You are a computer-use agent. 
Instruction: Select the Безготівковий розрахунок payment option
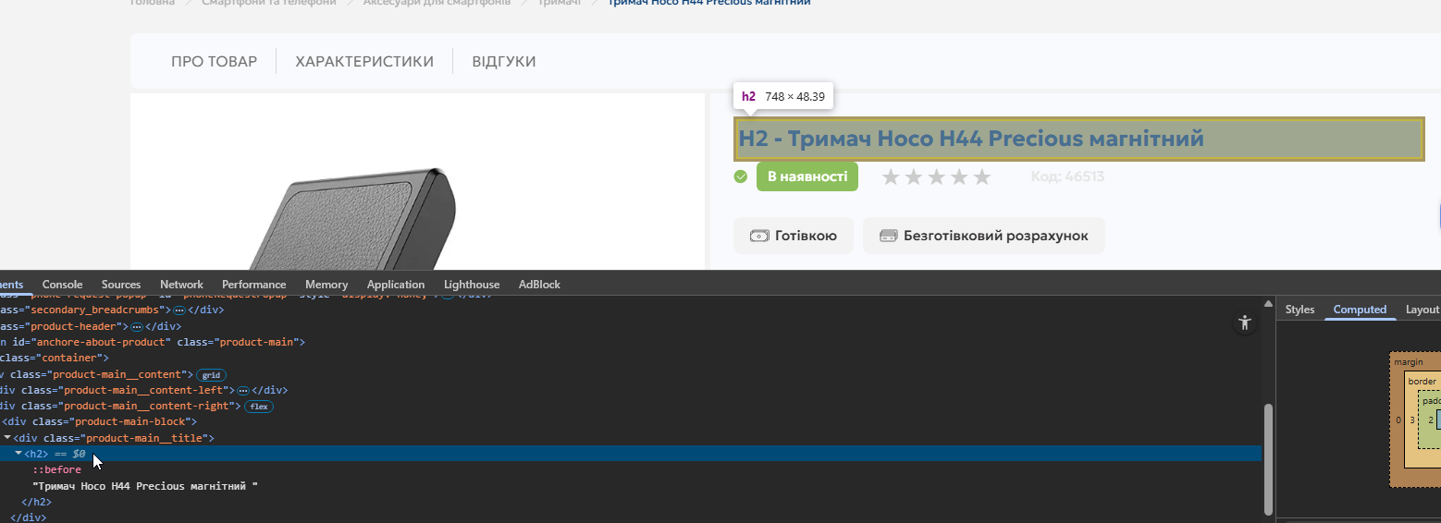point(984,236)
